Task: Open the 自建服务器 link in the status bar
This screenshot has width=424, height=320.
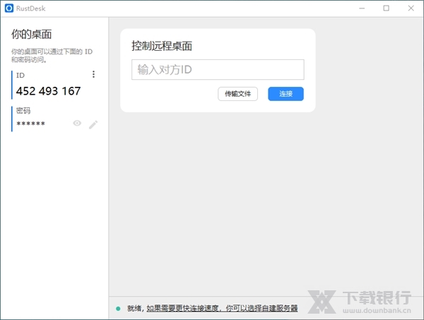Action: 222,308
